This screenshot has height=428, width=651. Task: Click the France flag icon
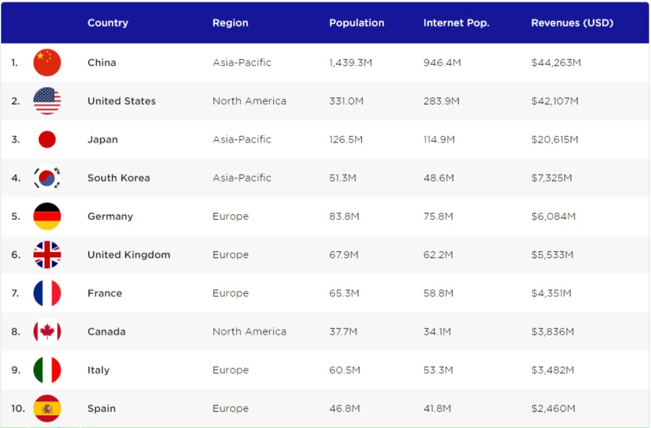point(47,293)
